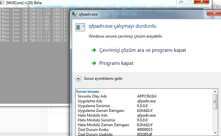
Task: Click MUICore log line '20:51:37'
Action: (x=34, y=10)
